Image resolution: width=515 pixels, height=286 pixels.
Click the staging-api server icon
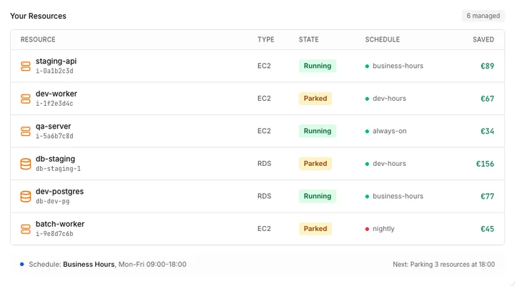click(26, 66)
